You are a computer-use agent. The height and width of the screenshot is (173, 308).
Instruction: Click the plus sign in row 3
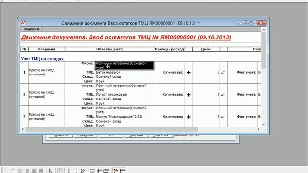(x=189, y=117)
